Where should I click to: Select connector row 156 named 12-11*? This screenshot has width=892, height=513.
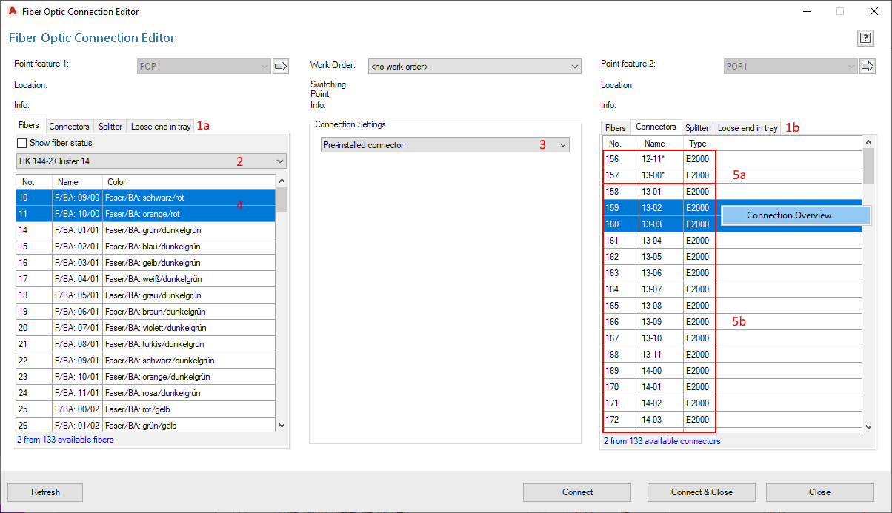tap(733, 158)
